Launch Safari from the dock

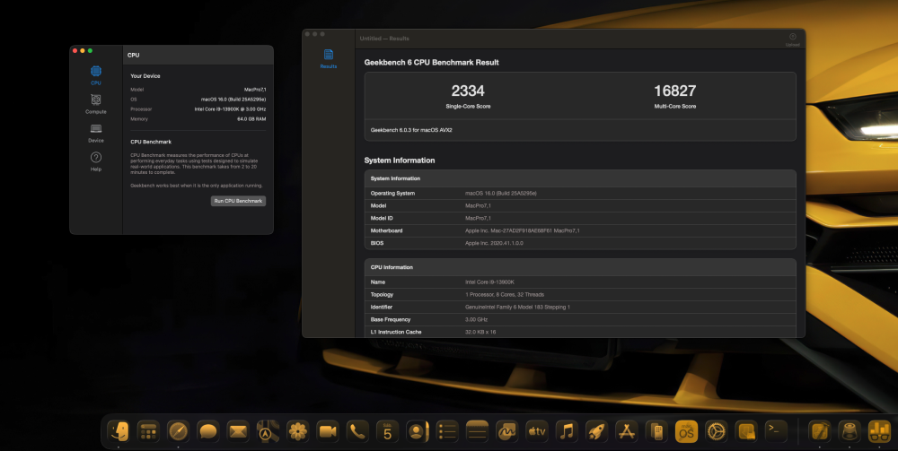[x=178, y=431]
